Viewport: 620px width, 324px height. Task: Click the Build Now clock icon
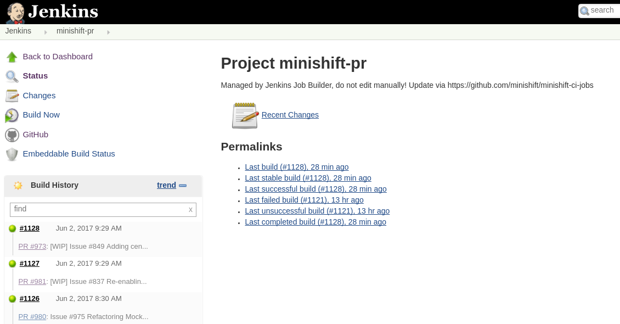click(12, 115)
